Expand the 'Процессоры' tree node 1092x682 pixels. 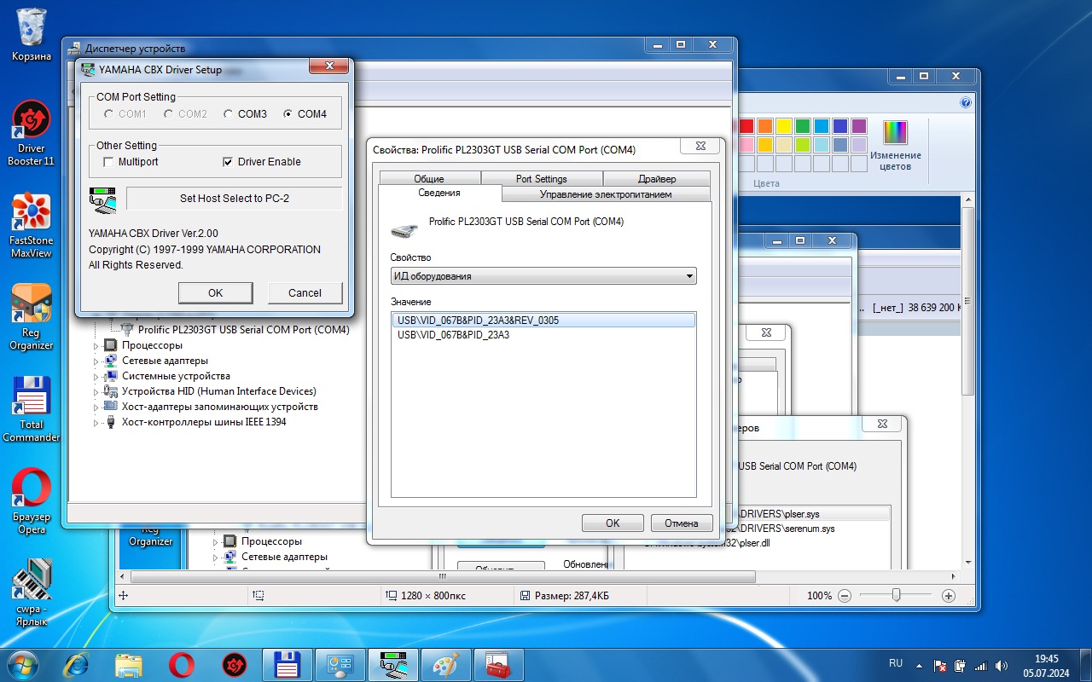[96, 345]
